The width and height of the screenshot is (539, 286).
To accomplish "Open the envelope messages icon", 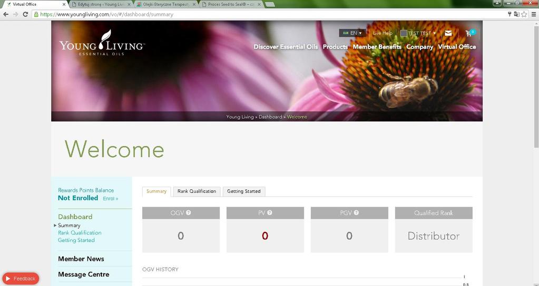I will [448, 33].
